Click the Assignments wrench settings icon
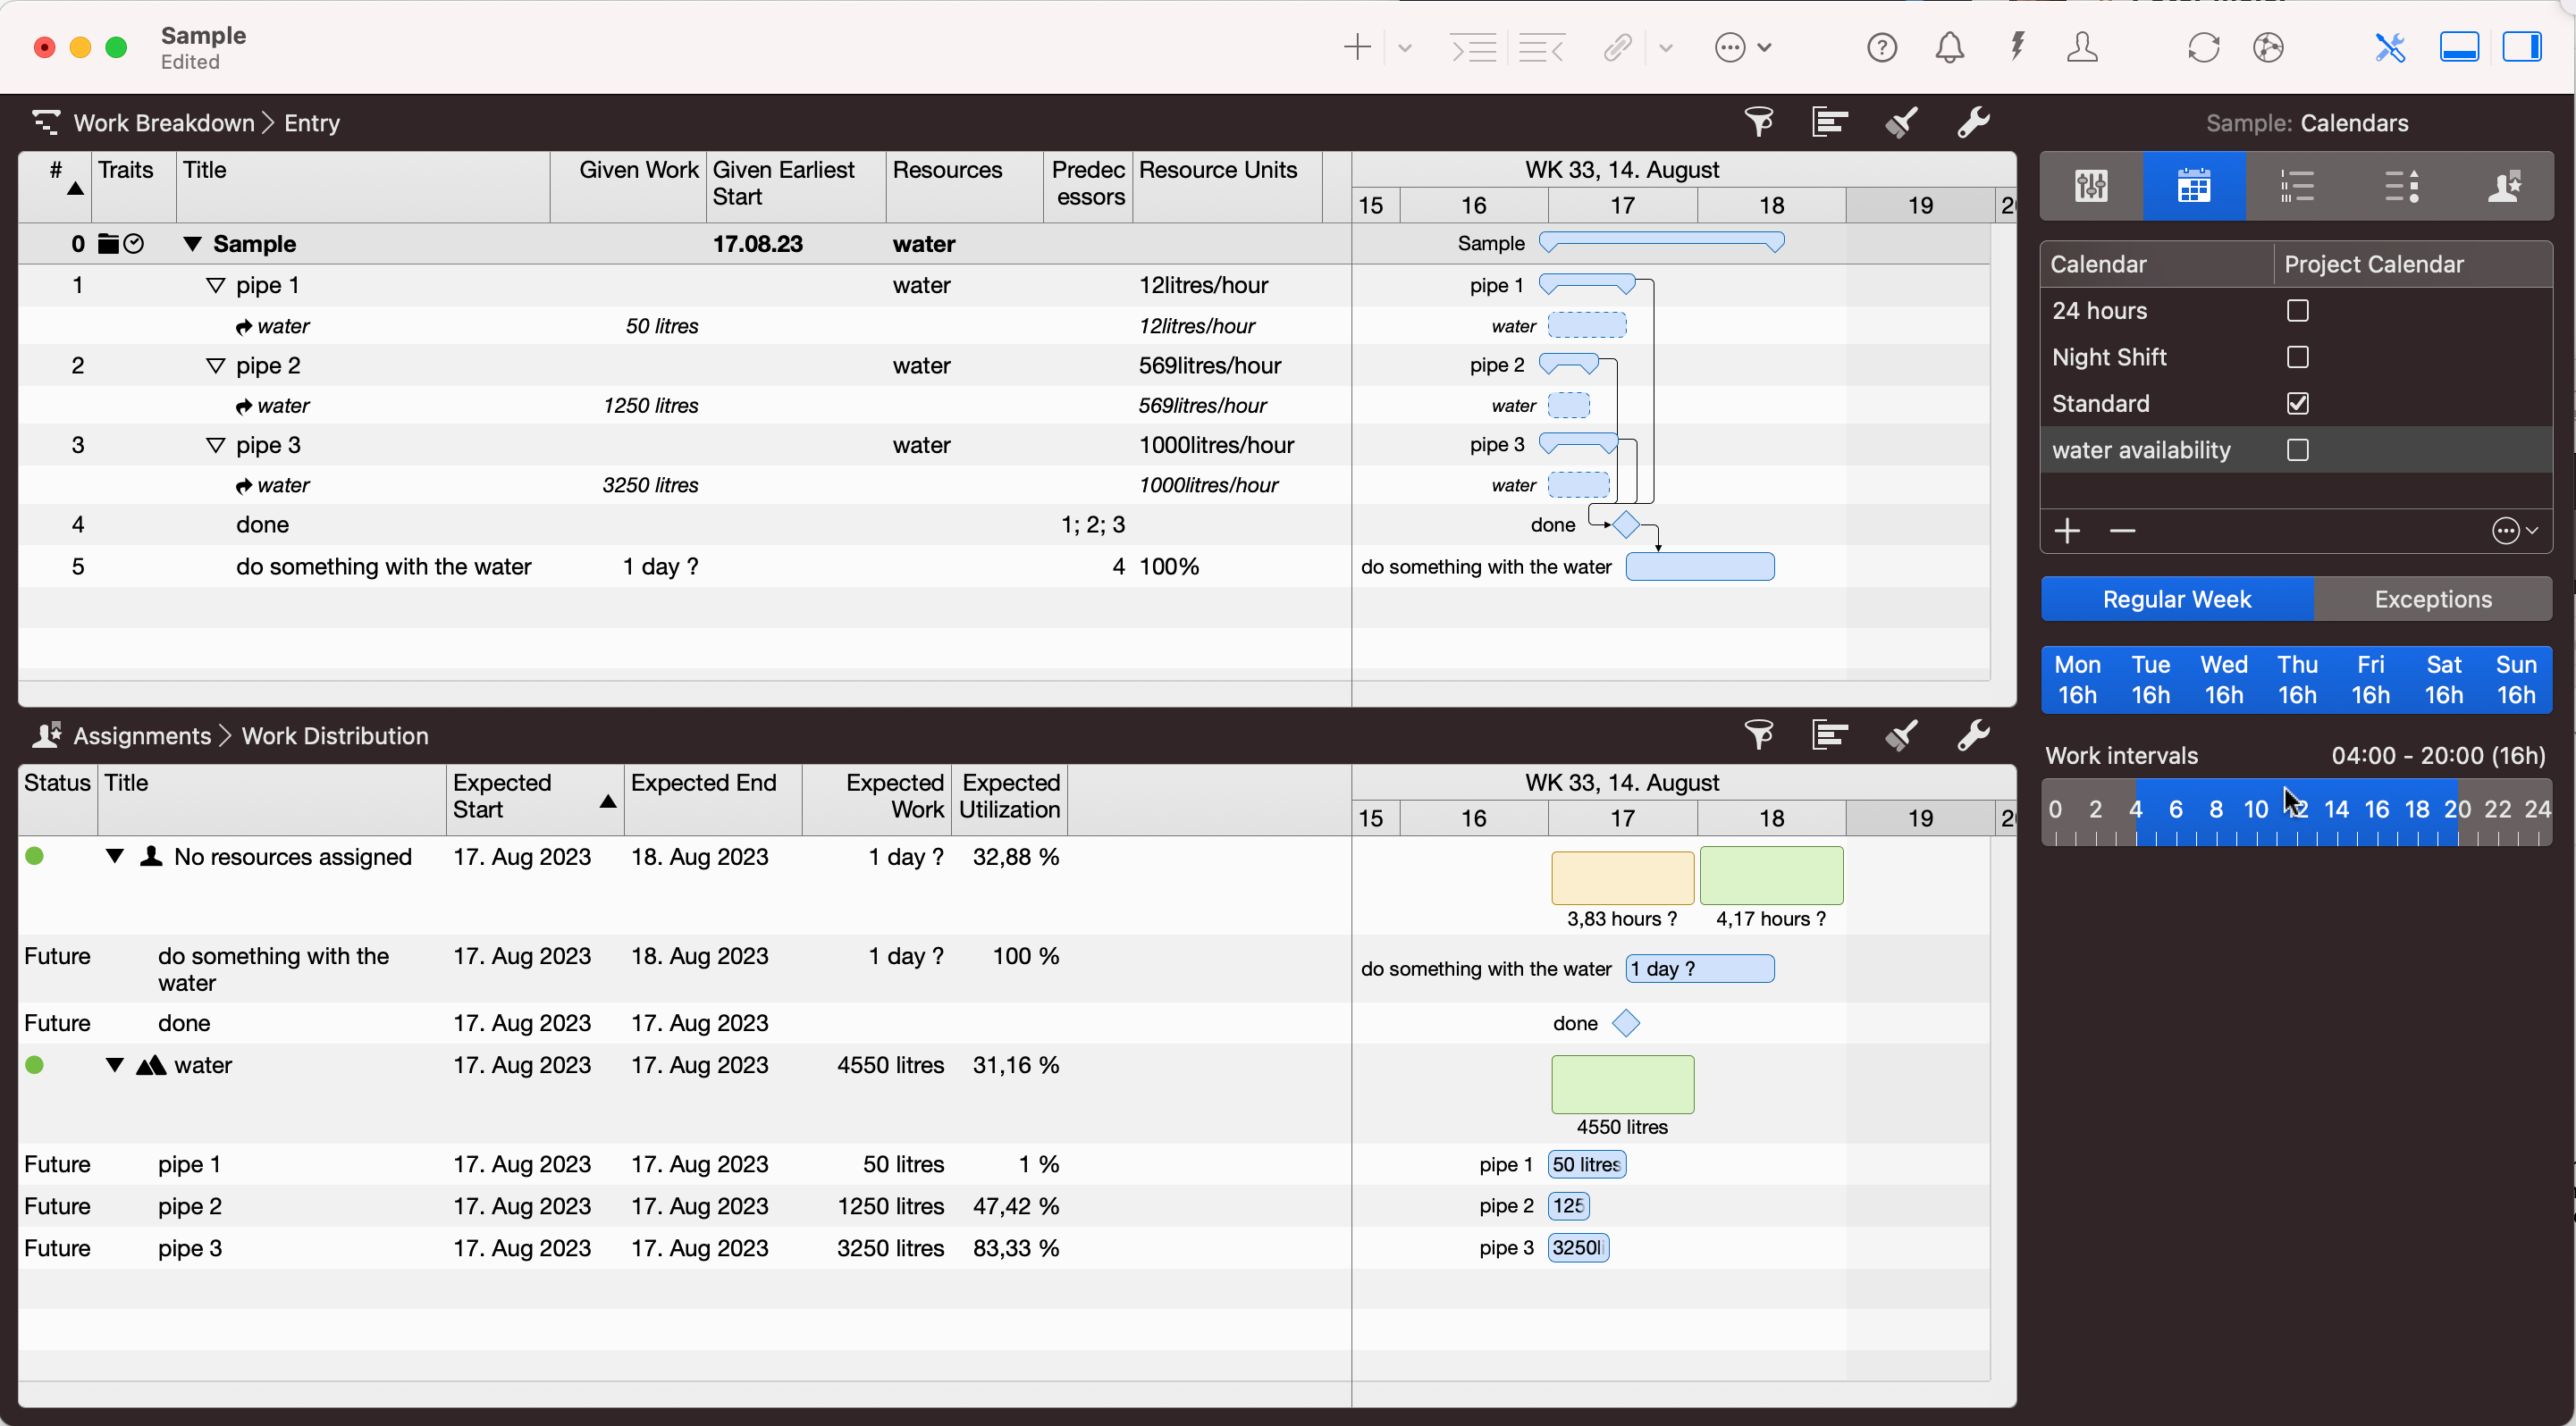The height and width of the screenshot is (1426, 2576). coord(1972,735)
